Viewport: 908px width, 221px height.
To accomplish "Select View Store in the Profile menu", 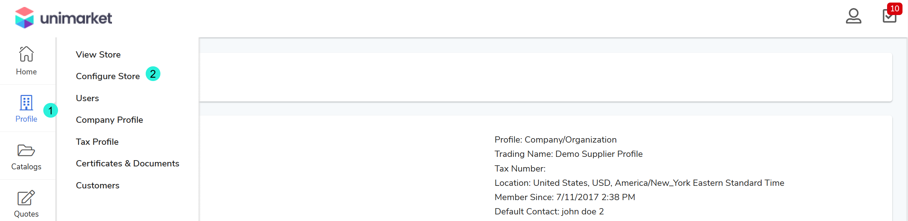I will (98, 55).
